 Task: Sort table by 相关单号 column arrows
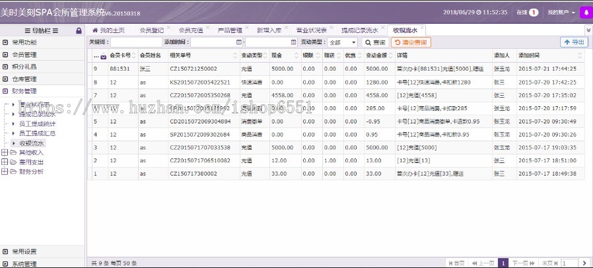pos(235,55)
